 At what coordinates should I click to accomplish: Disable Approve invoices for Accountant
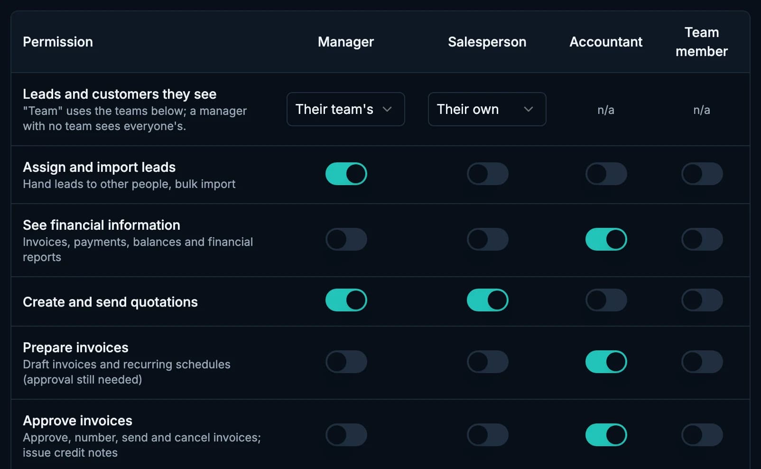[x=606, y=435]
